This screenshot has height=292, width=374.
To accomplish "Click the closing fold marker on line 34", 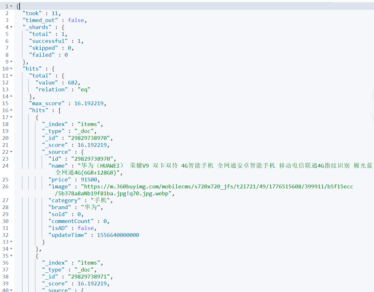I will click(x=12, y=249).
